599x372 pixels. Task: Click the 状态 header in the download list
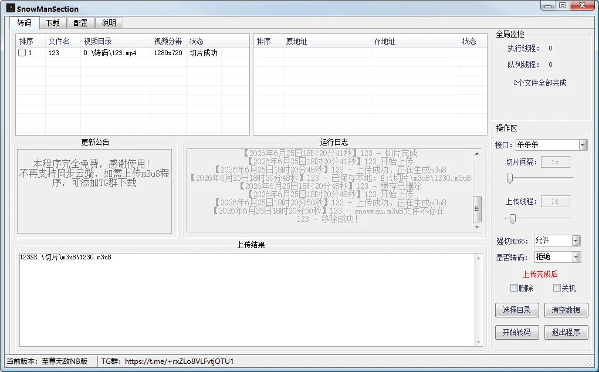(472, 41)
